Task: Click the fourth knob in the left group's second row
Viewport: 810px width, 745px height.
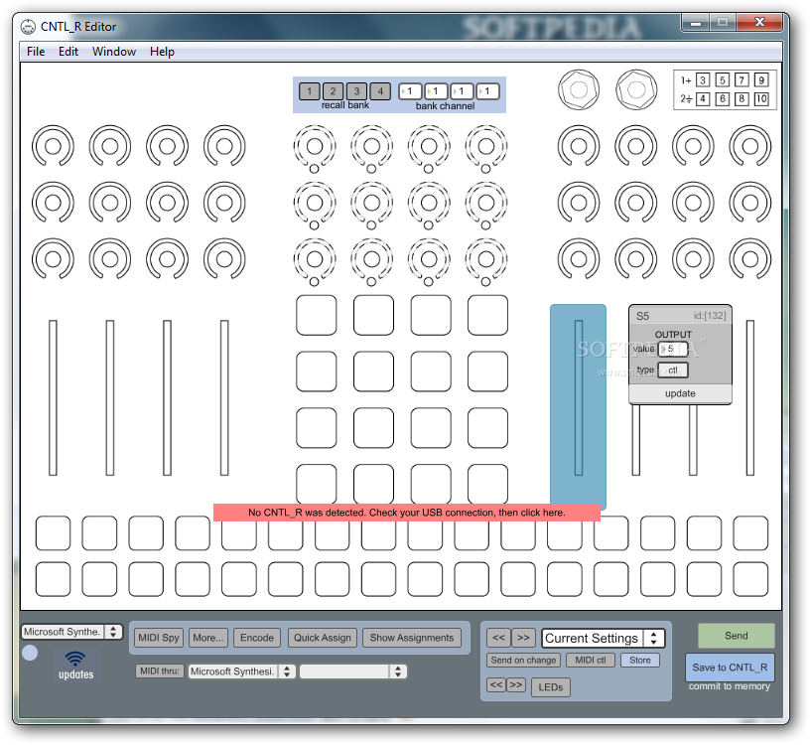Action: point(224,203)
